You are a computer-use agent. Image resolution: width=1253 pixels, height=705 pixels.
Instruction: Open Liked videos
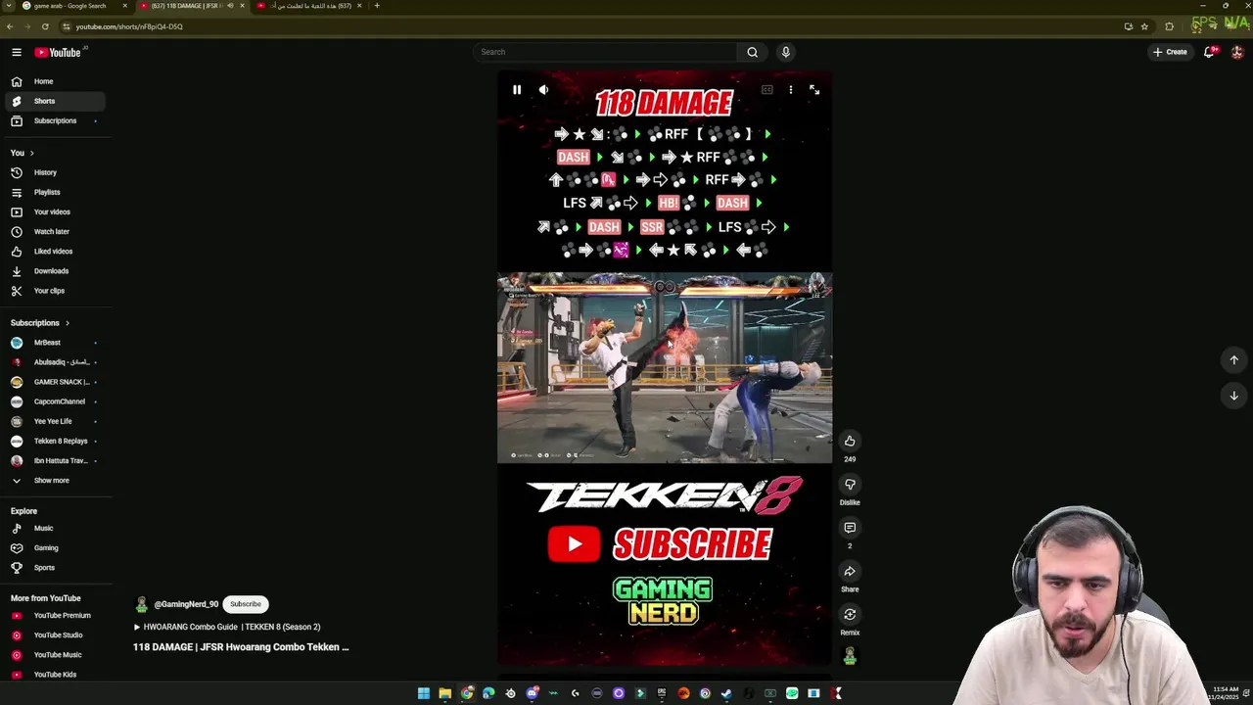pyautogui.click(x=54, y=251)
